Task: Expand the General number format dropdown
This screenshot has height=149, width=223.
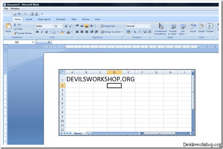Action: pyautogui.click(x=150, y=26)
